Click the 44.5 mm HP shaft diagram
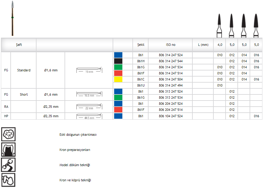Viewport: 263px width, 188px height. point(89,116)
